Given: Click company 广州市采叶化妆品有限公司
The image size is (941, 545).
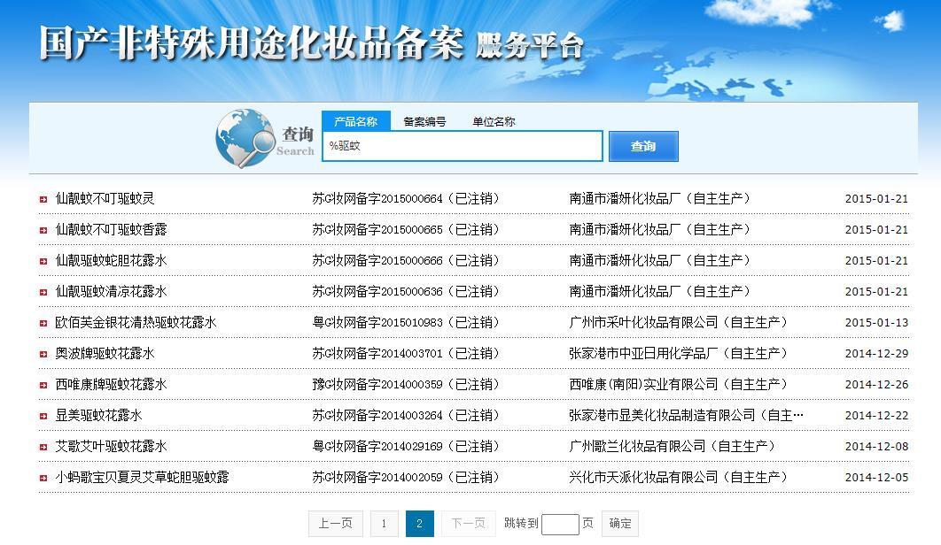Looking at the screenshot, I should (x=643, y=323).
